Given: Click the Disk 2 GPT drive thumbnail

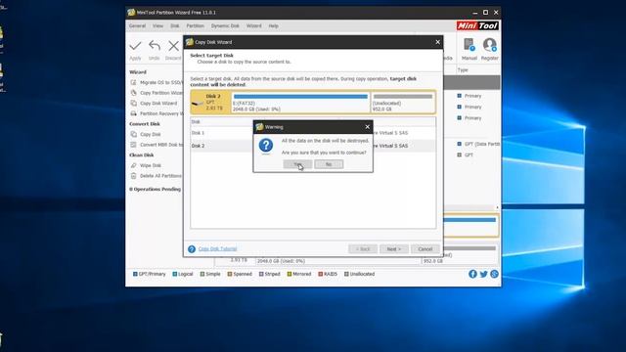Looking at the screenshot, I should (211, 102).
